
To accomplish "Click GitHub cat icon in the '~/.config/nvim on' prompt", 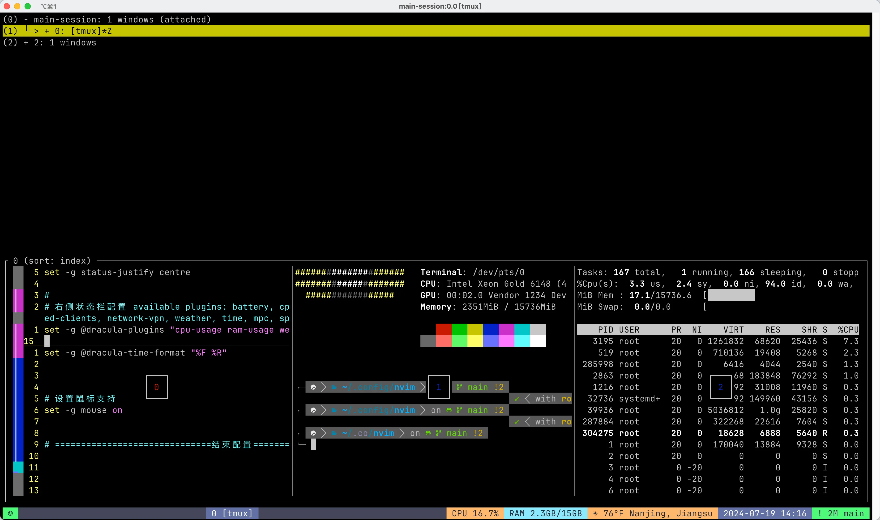I will coord(449,410).
